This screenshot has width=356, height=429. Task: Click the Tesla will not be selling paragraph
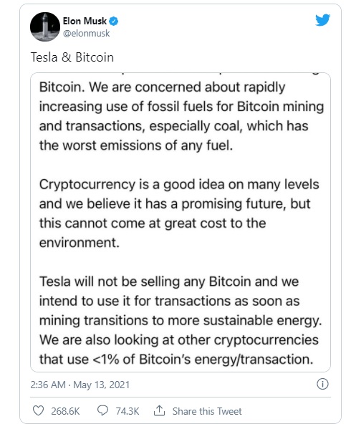(x=181, y=320)
